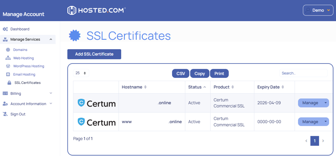Click Manage Account header text
The image size is (336, 156).
pos(24,14)
